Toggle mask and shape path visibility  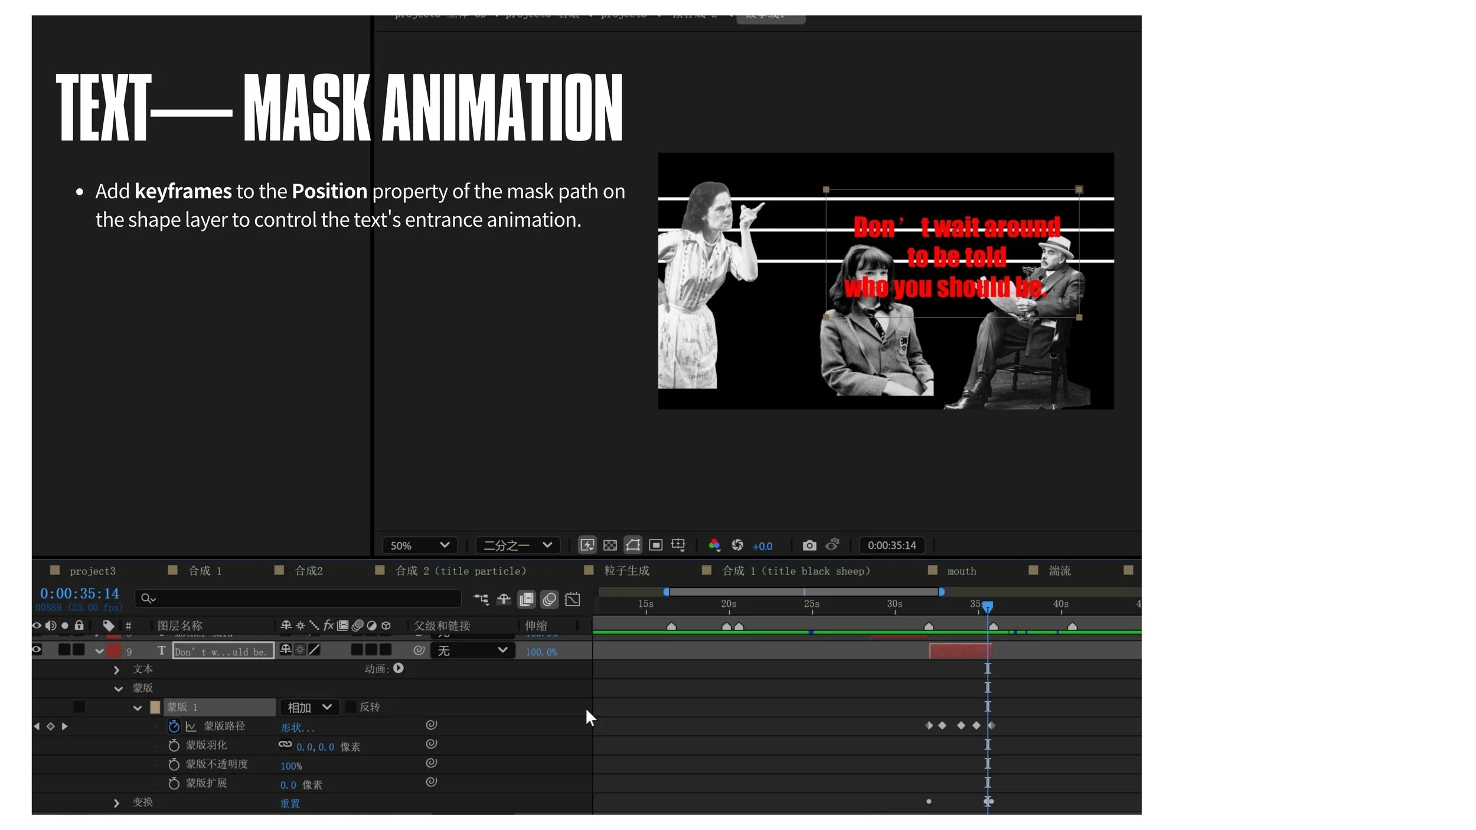633,545
